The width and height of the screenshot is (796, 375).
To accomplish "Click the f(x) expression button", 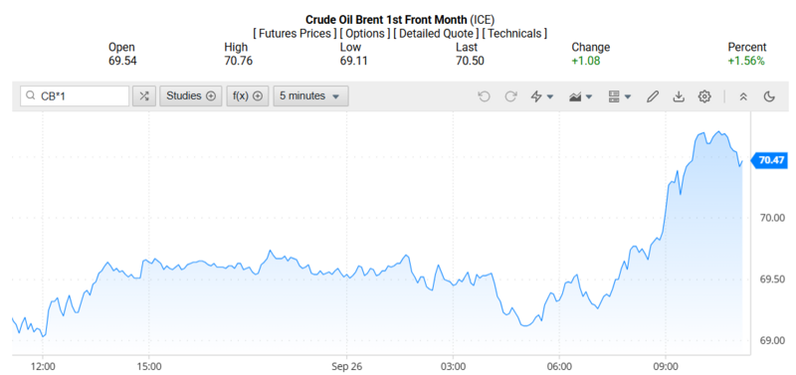I will [x=247, y=95].
